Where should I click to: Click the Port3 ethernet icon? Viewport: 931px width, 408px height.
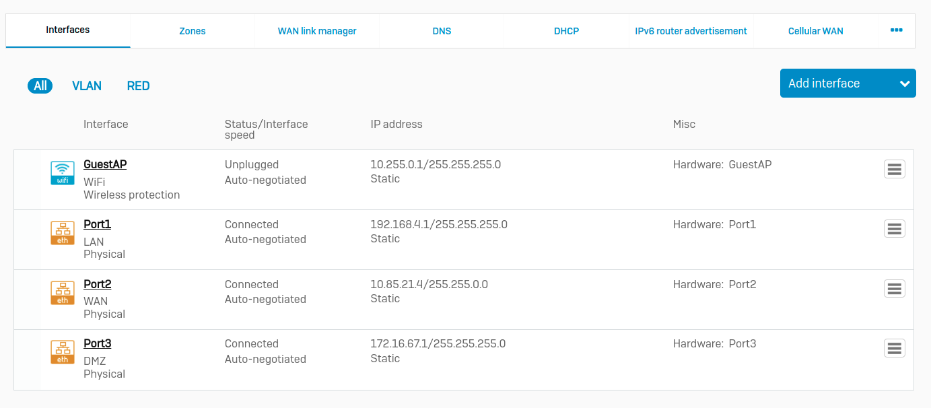(x=63, y=352)
